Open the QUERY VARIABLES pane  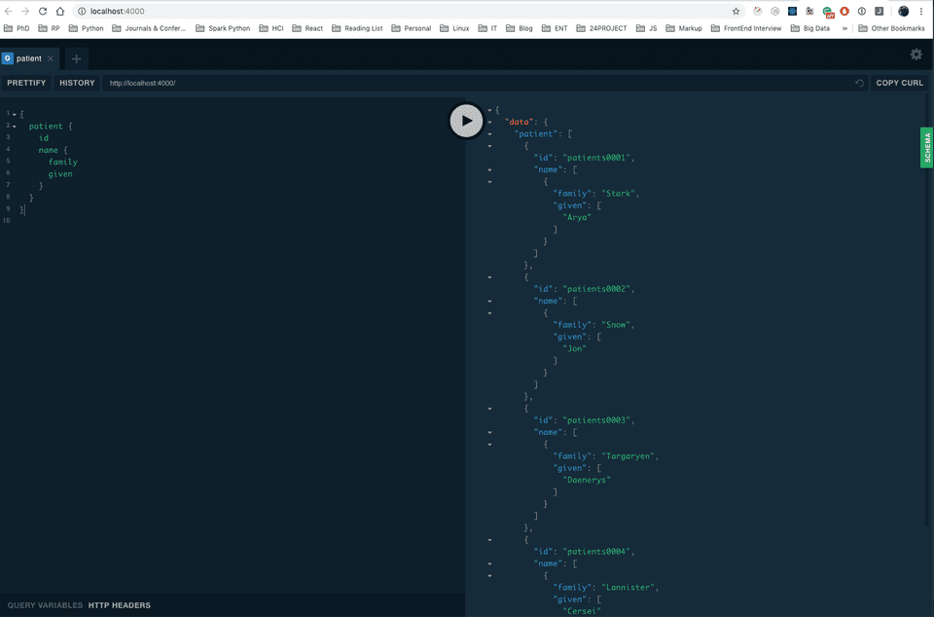(x=46, y=605)
